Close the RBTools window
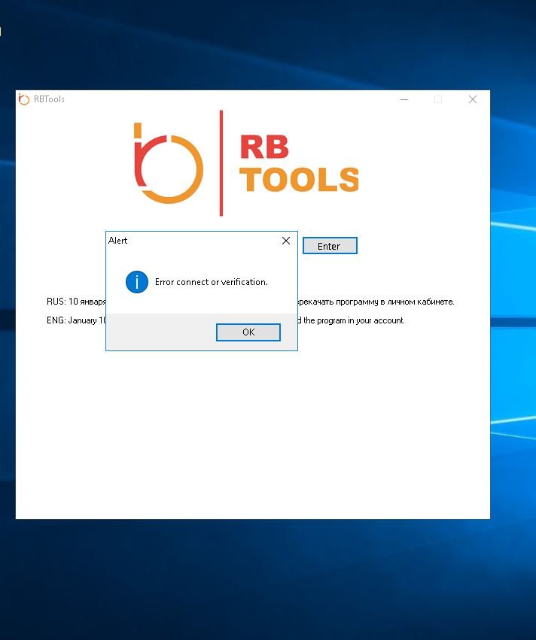This screenshot has width=536, height=640. (473, 99)
